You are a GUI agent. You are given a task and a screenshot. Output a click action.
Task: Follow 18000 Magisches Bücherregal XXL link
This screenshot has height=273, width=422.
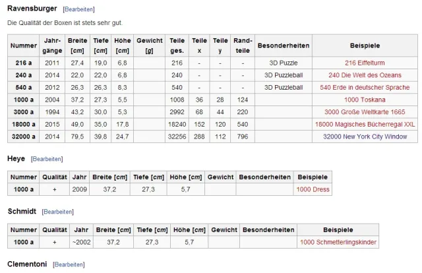click(365, 125)
